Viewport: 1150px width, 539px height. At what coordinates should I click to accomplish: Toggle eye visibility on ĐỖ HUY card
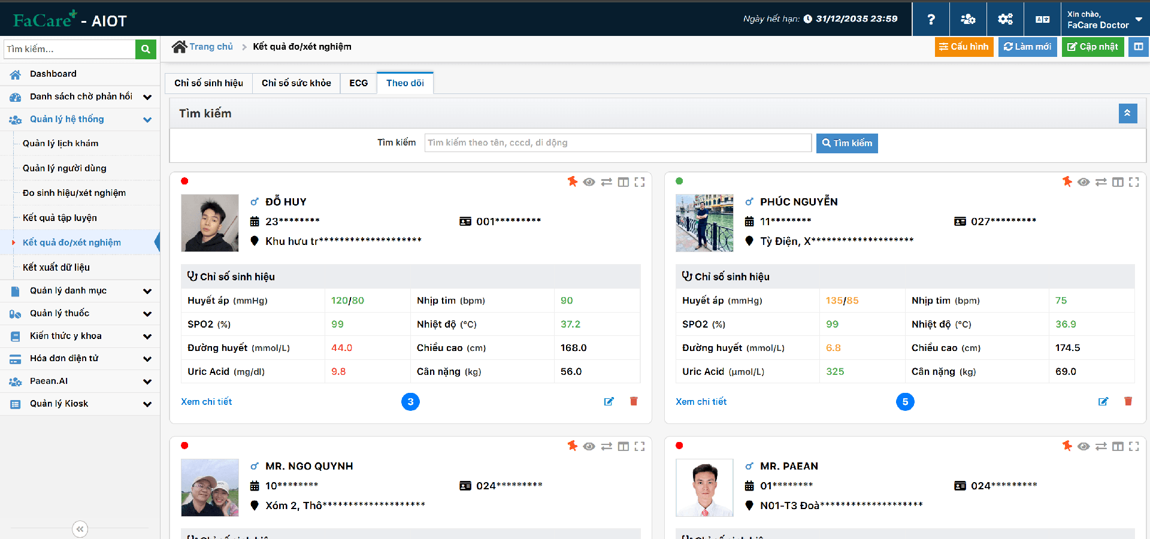pos(589,182)
